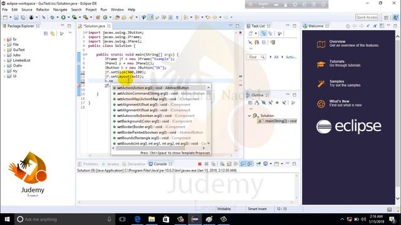Viewport: 401px width, 225px height.
Task: Minimize the Package Explorer view
Action: click(x=63, y=26)
